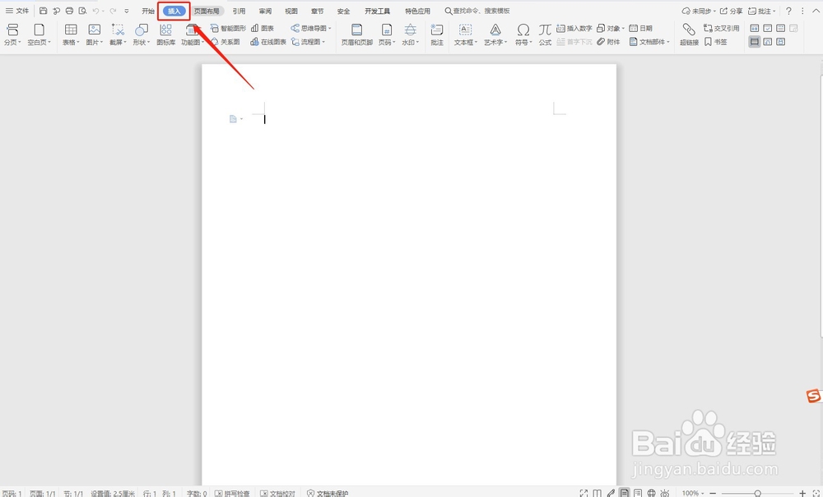This screenshot has height=497, width=823.
Task: Click the Undo arrow icon
Action: click(x=96, y=11)
